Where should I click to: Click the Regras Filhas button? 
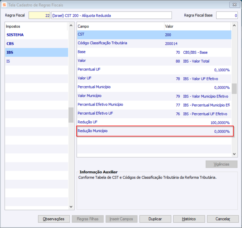[x=88, y=219]
